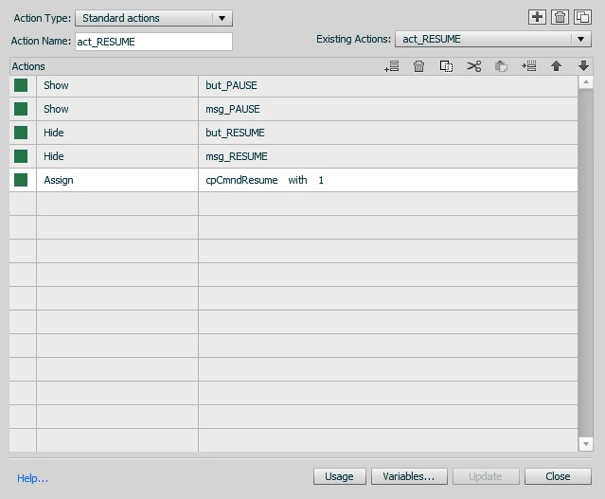Paste row using clipboard icon in Actions bar
The width and height of the screenshot is (605, 499).
click(501, 66)
